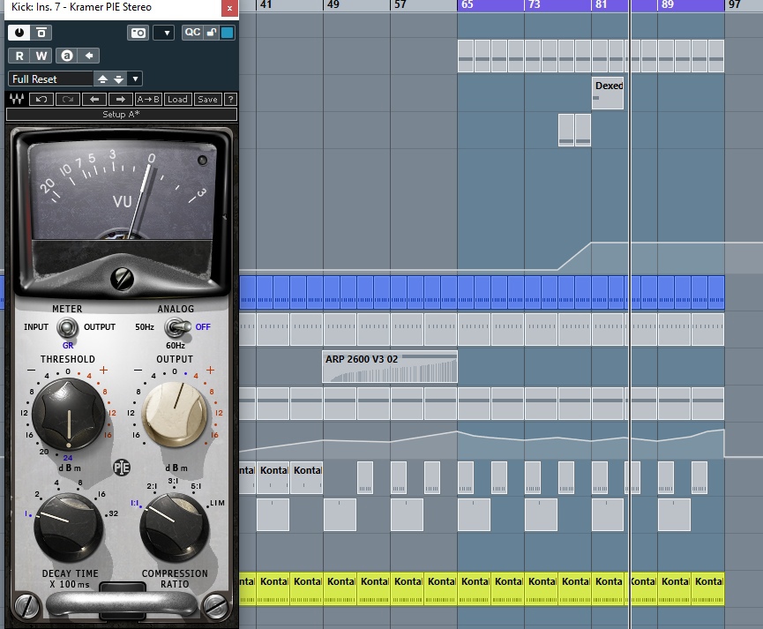Load the next preset with the down arrow
763x629 pixels.
pos(119,79)
